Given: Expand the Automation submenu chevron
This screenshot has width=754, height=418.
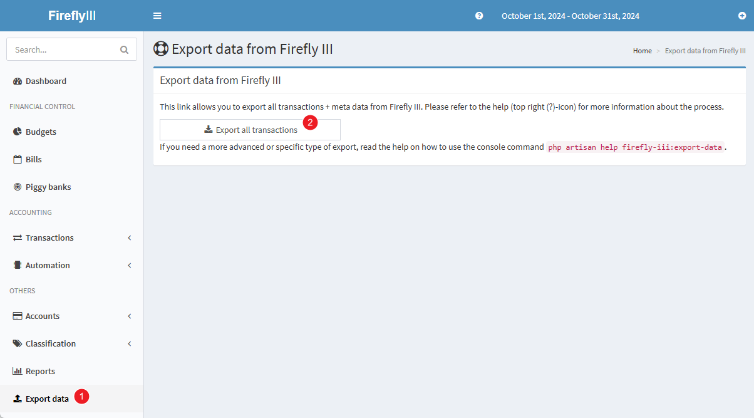Looking at the screenshot, I should pos(130,265).
